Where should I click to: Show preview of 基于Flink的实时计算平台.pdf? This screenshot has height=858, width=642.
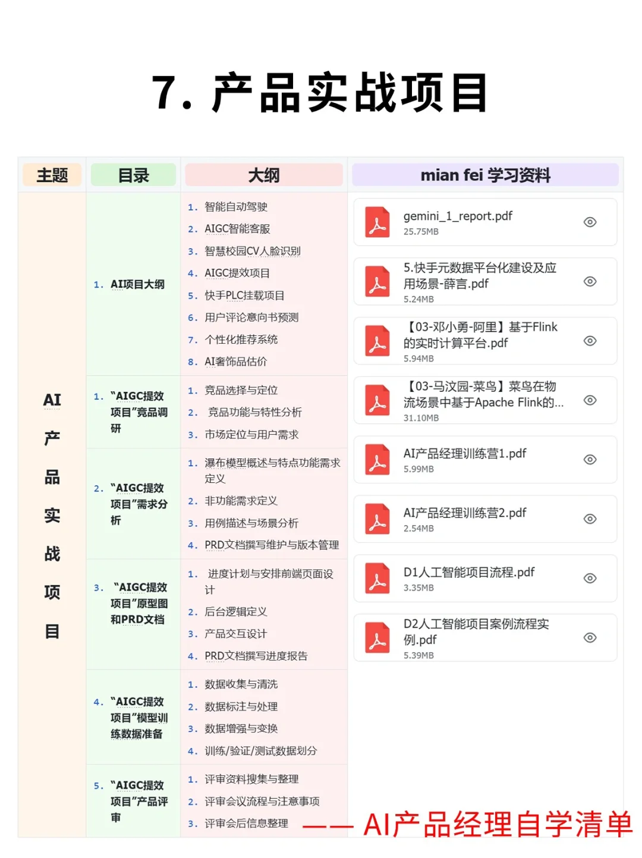(x=590, y=341)
